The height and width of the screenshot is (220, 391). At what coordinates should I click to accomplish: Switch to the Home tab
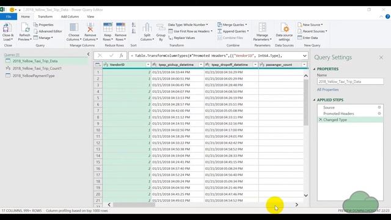coord(26,16)
